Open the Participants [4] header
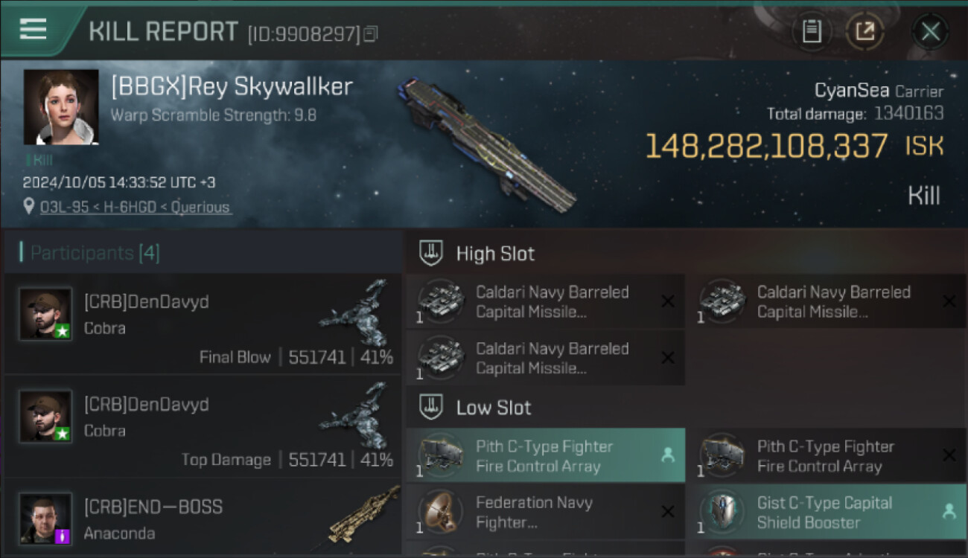The image size is (968, 558). (x=94, y=253)
